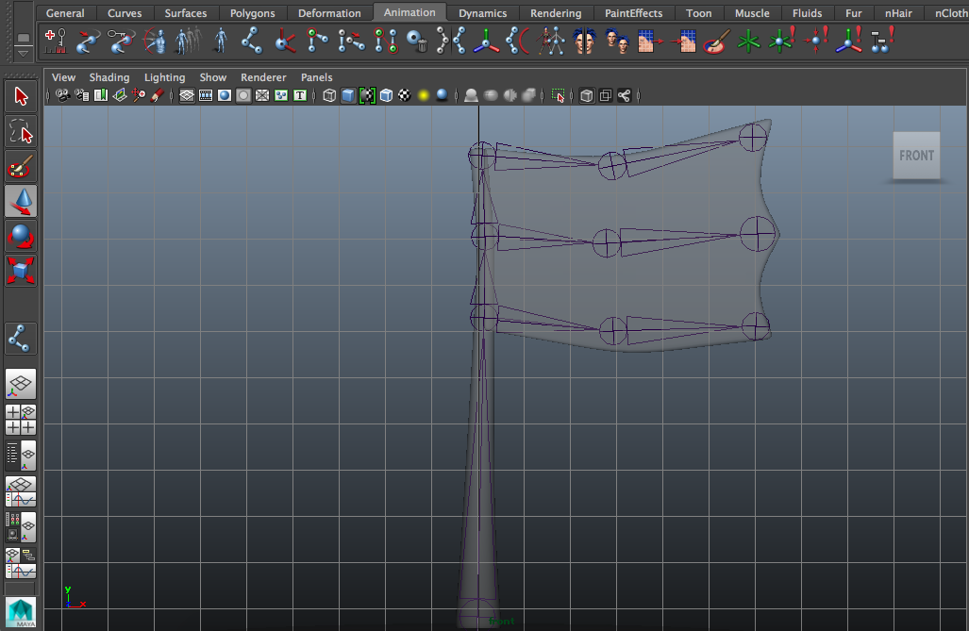Click the single pane layout button
969x631 pixels.
pos(587,95)
